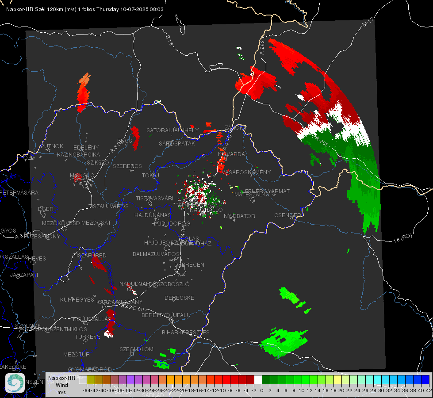Click the TISZAVASVÁRI label
Image resolution: width=433 pixels, height=398 pixels.
(x=155, y=198)
